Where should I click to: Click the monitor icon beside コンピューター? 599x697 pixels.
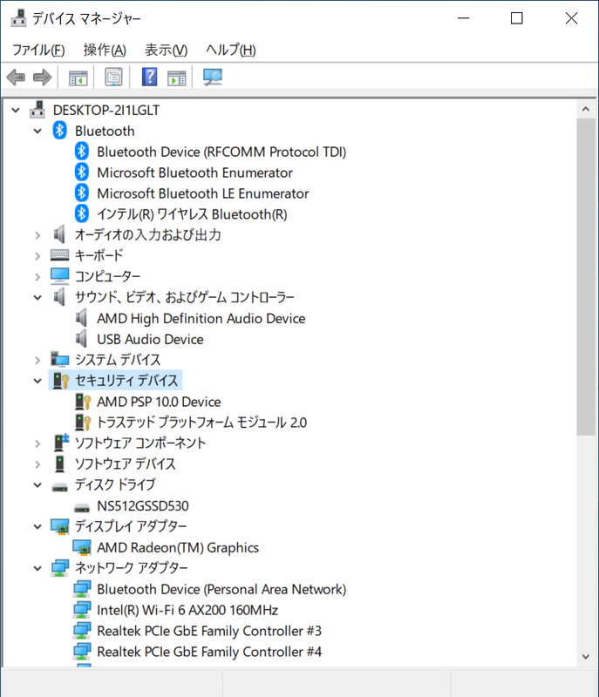point(59,276)
